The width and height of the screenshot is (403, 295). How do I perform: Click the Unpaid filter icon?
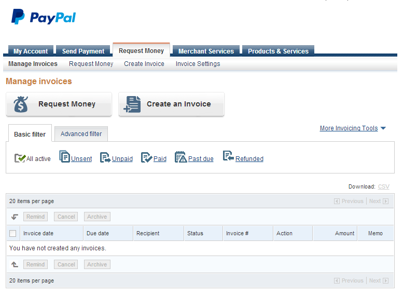[105, 157]
